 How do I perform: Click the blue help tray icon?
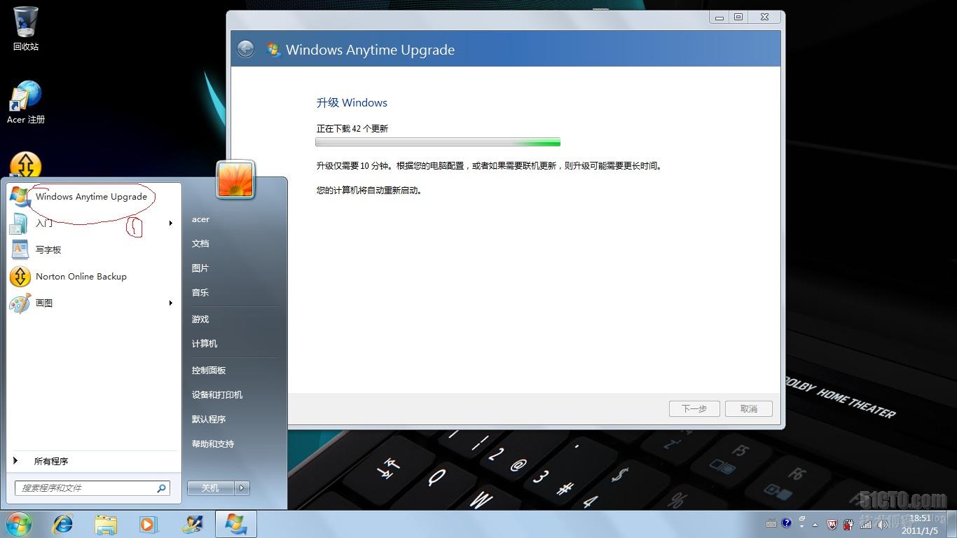pos(787,523)
